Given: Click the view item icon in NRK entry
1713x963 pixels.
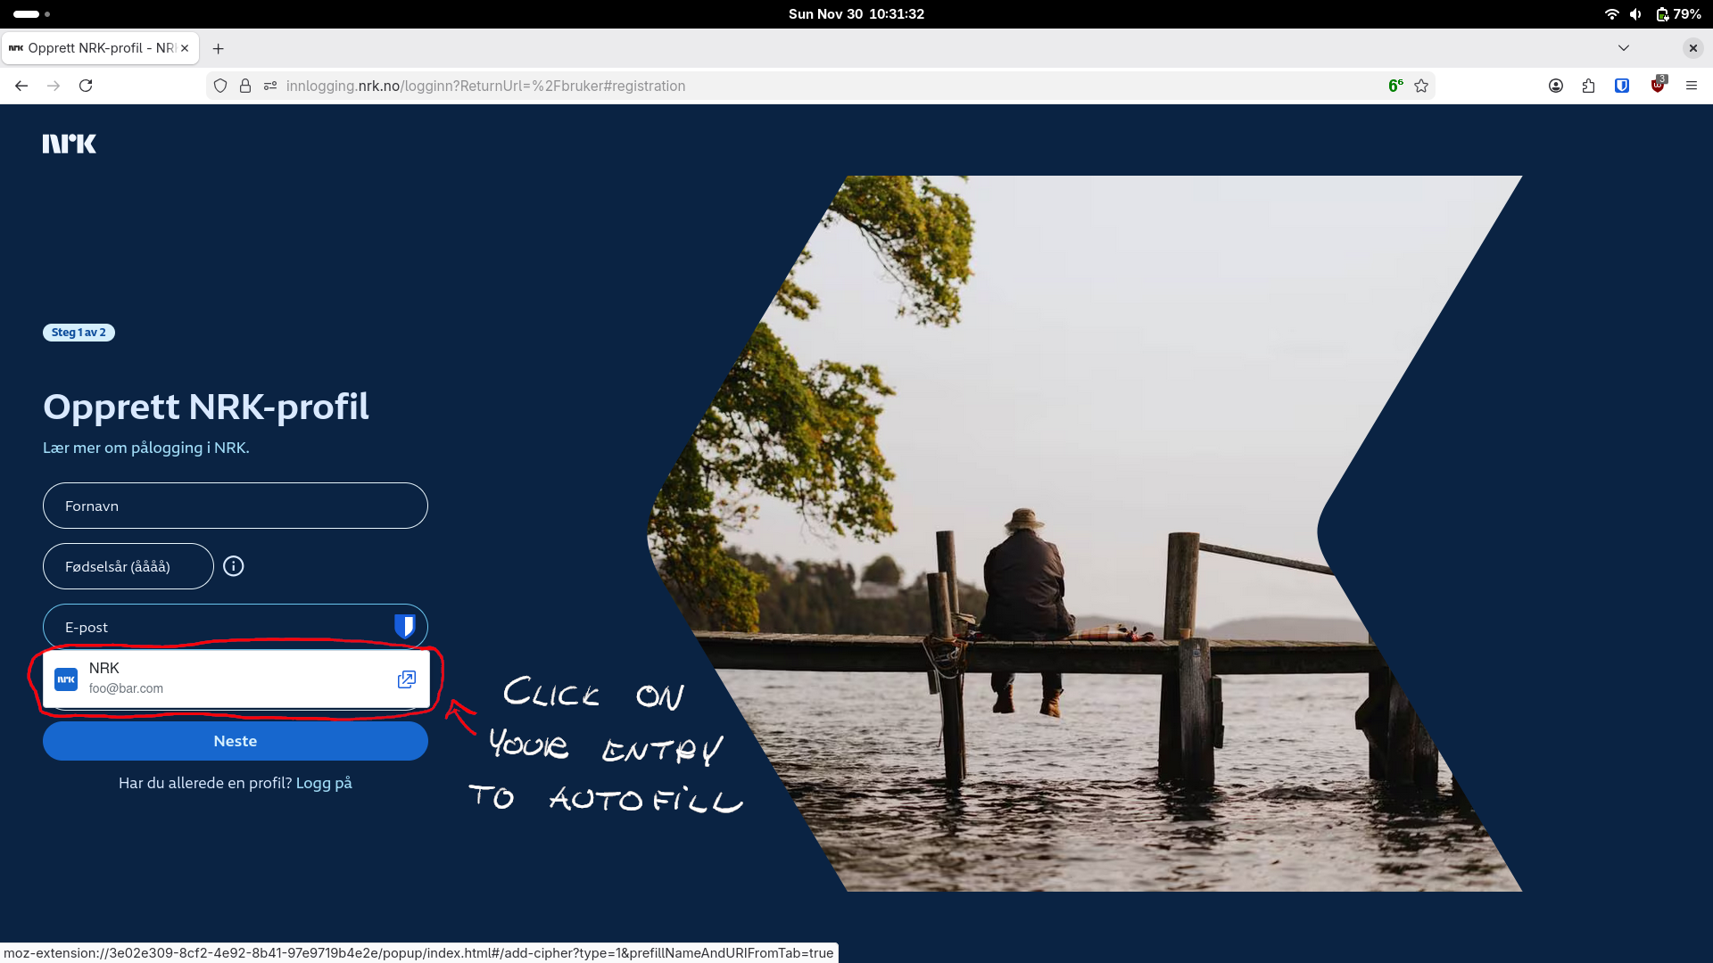Looking at the screenshot, I should point(406,679).
